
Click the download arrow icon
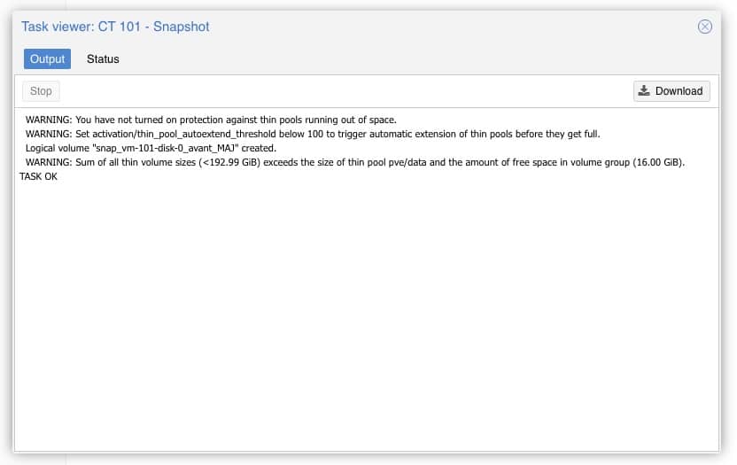644,90
